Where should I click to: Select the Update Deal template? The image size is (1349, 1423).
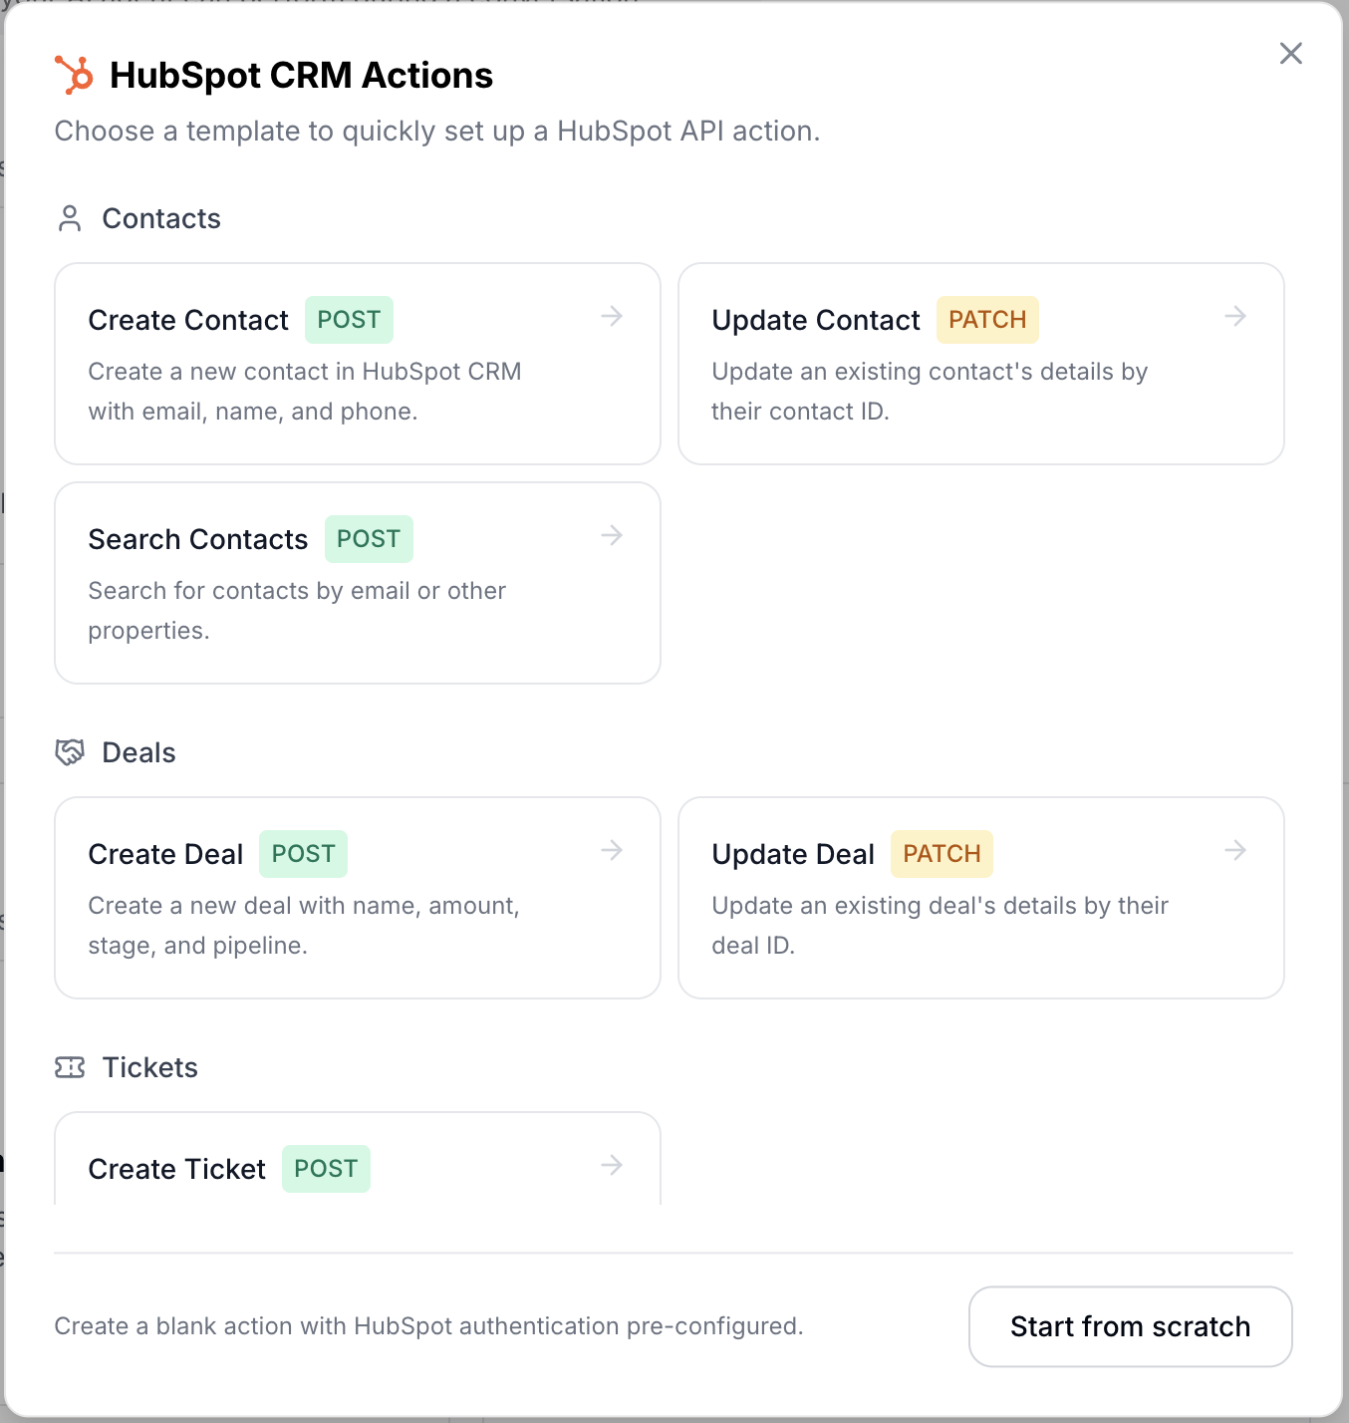click(981, 897)
